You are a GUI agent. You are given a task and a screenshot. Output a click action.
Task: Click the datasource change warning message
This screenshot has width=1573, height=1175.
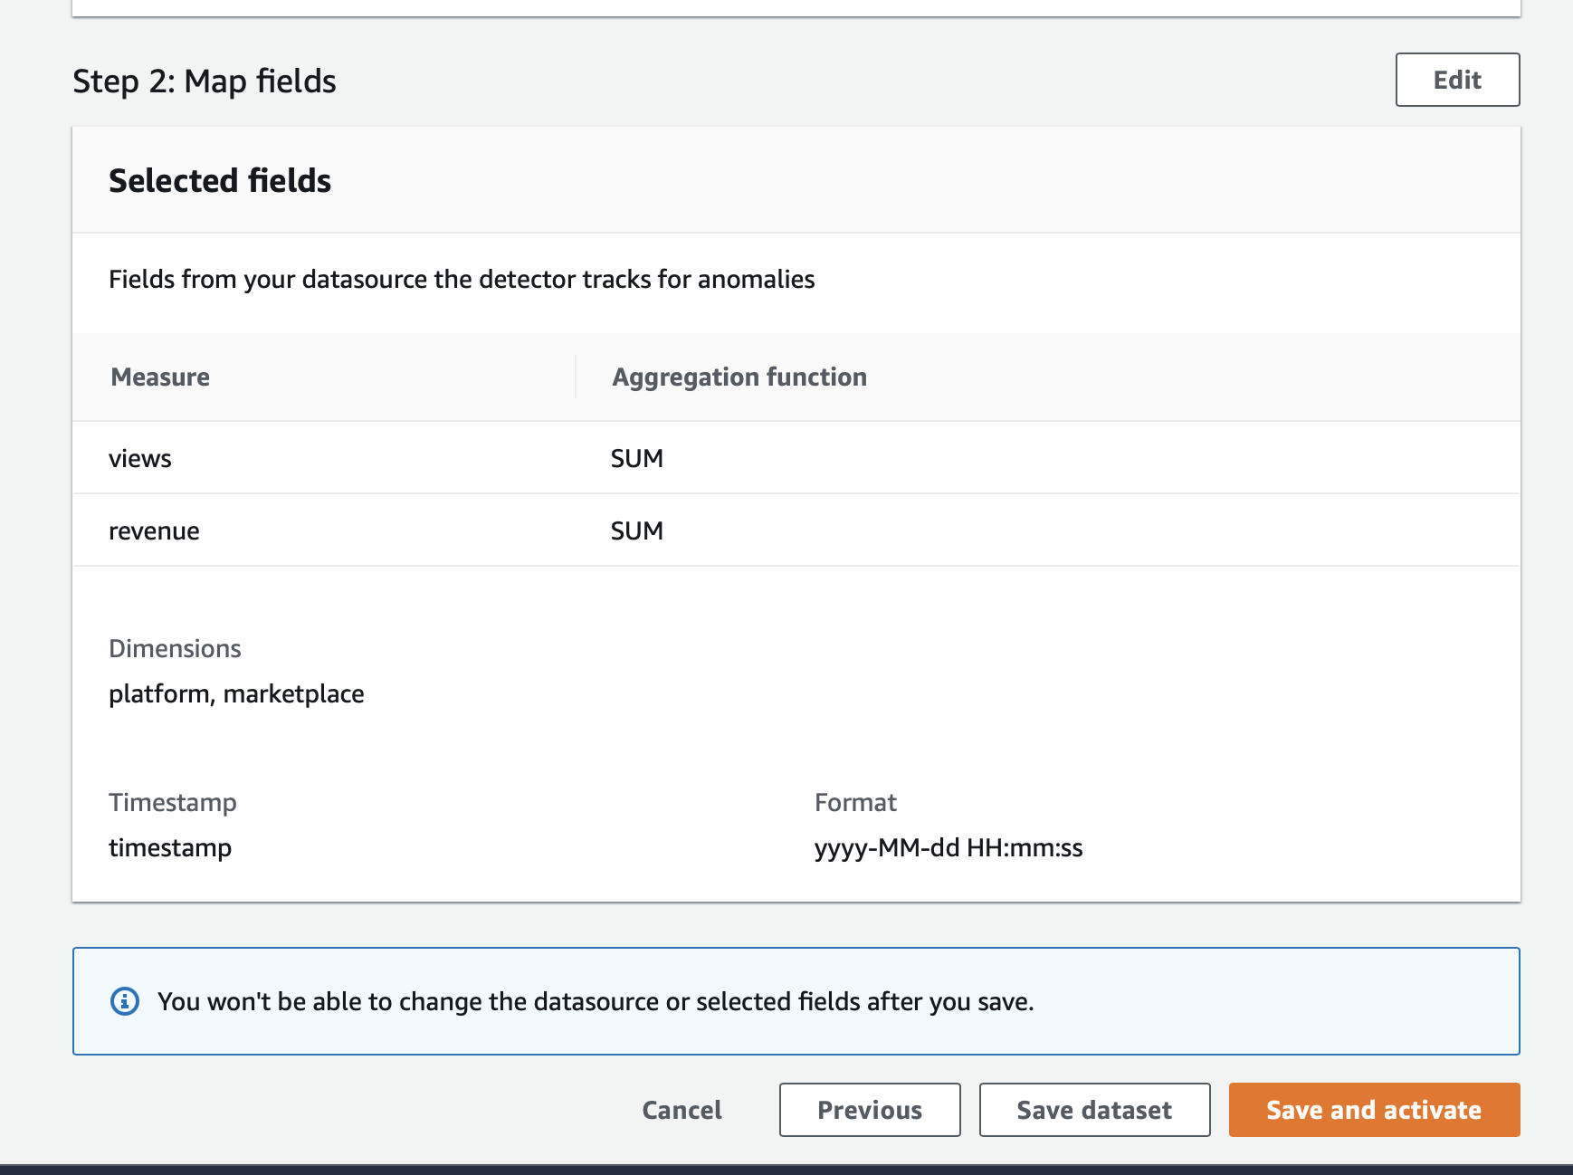(596, 1001)
